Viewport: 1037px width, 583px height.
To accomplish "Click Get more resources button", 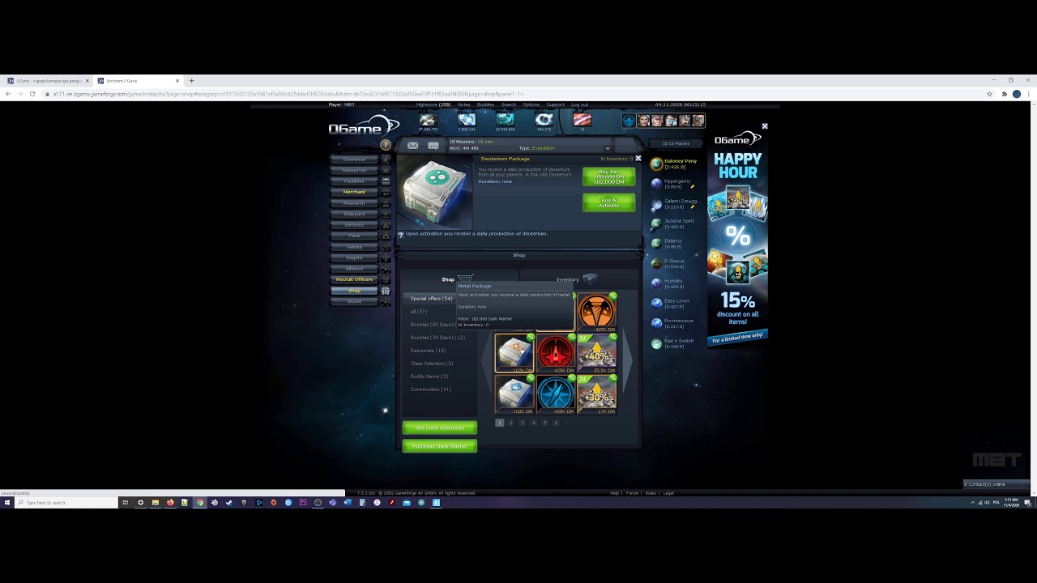I will 440,428.
